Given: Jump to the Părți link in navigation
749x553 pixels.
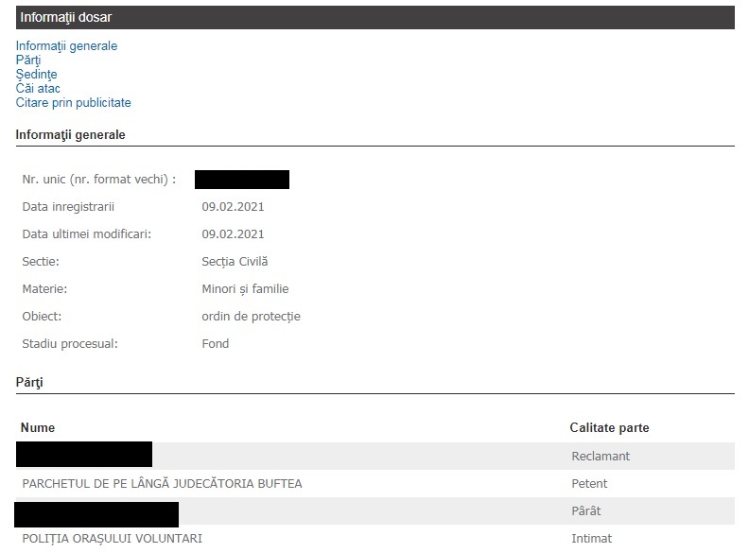Looking at the screenshot, I should pyautogui.click(x=28, y=60).
